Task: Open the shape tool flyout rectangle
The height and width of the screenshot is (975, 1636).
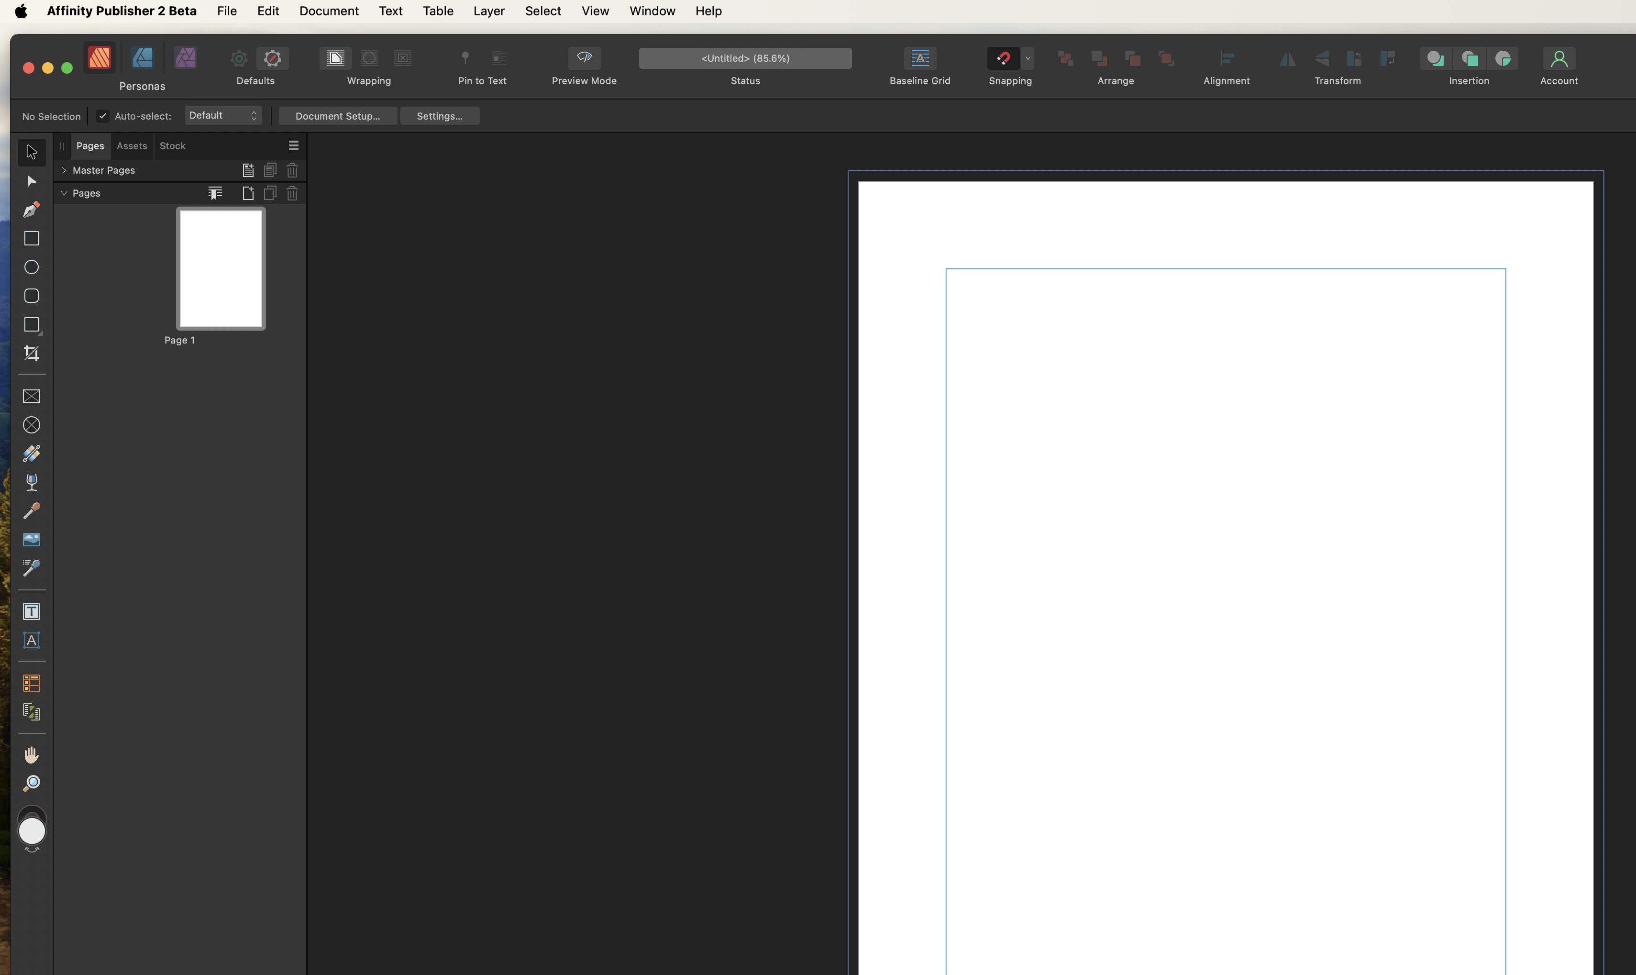Action: point(32,325)
